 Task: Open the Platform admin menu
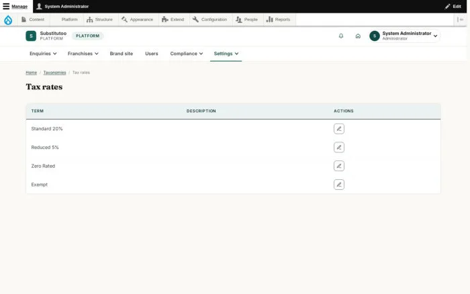[67, 19]
